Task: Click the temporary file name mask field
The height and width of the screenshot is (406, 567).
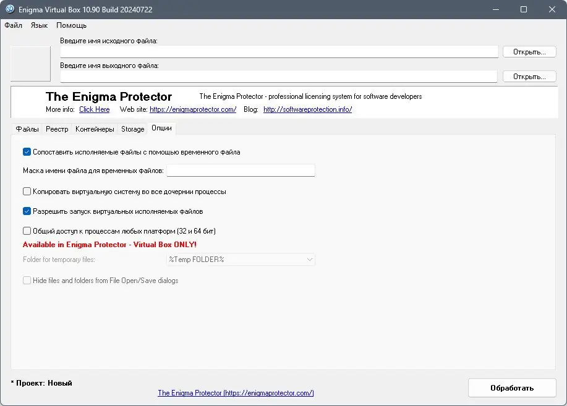Action: click(241, 171)
